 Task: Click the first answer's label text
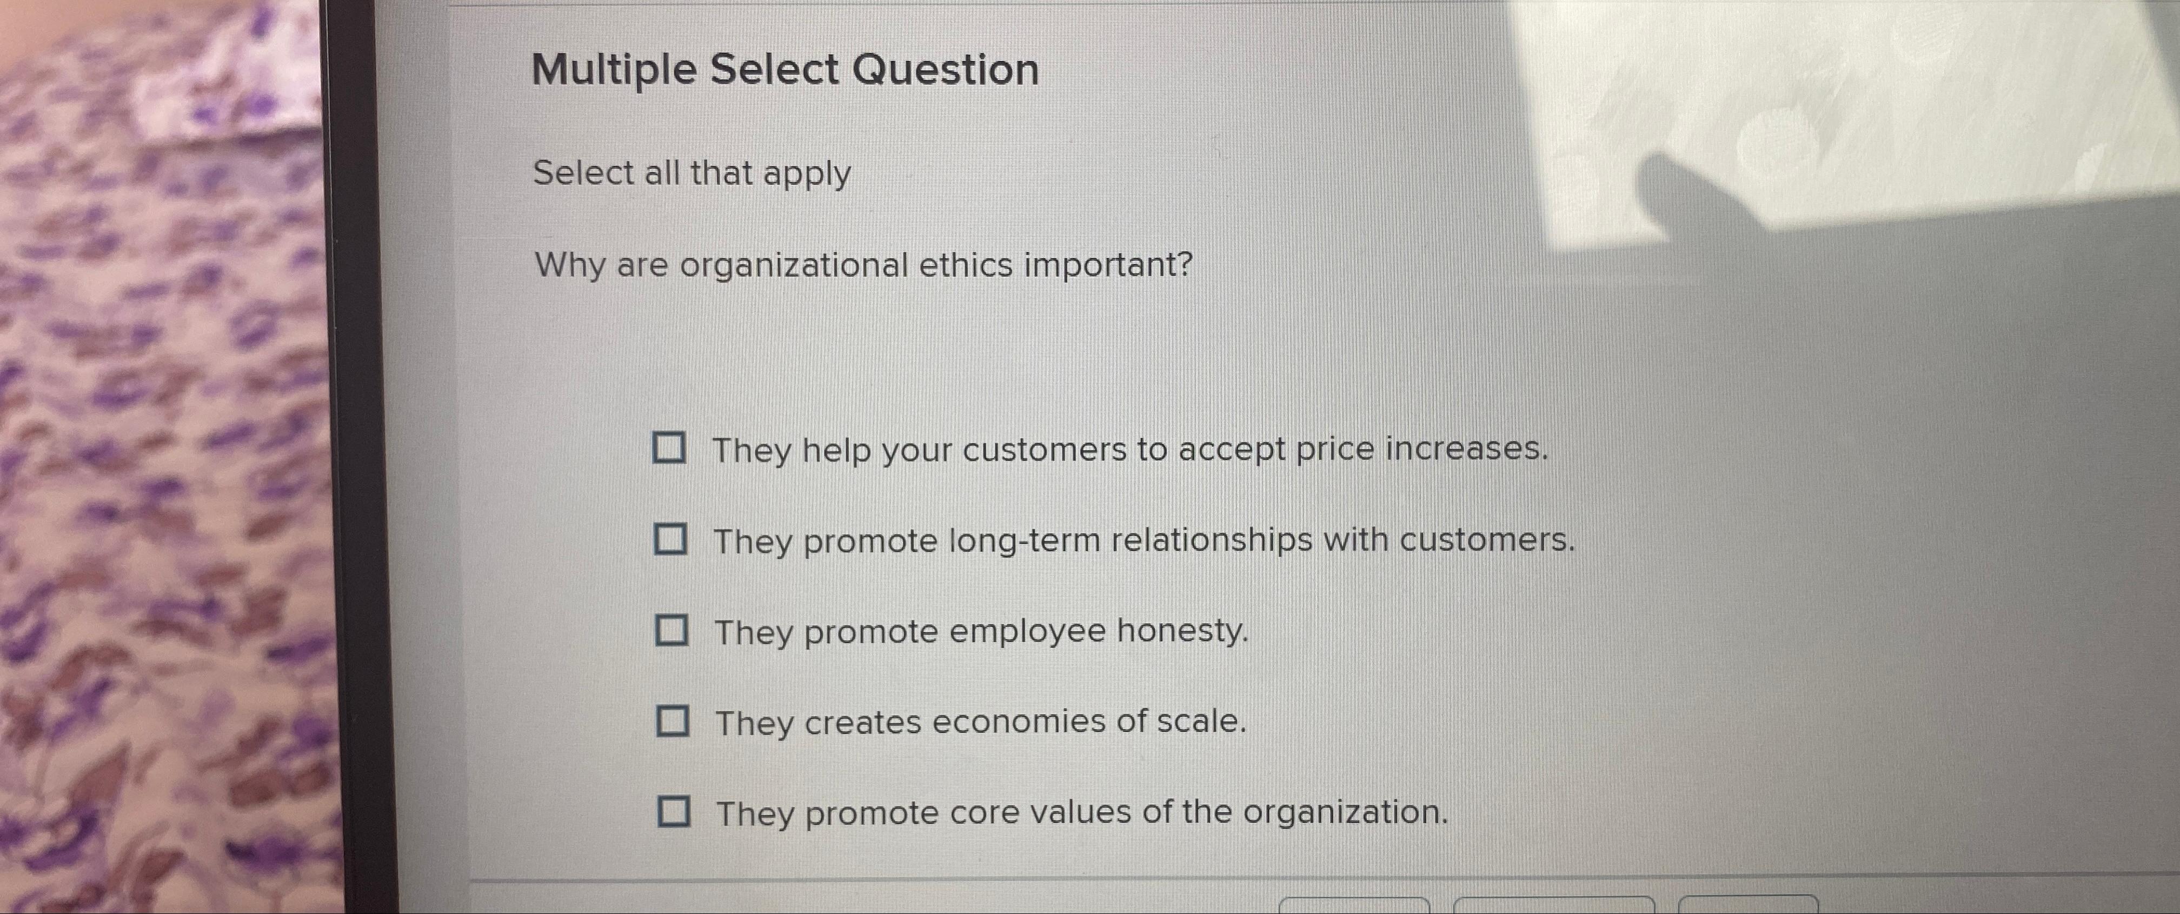1130,450
